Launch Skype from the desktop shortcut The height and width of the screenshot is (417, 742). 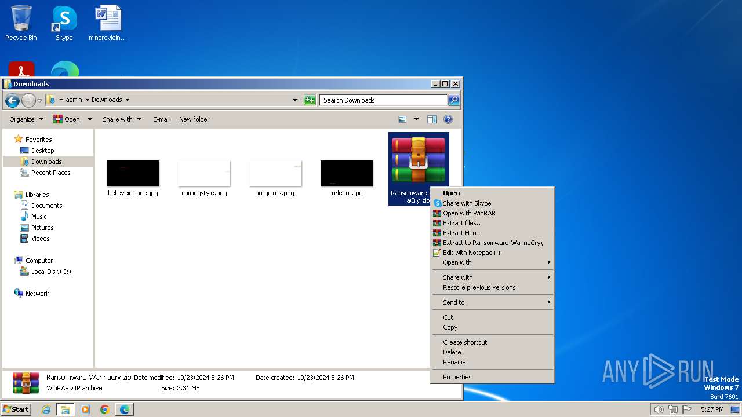64,23
